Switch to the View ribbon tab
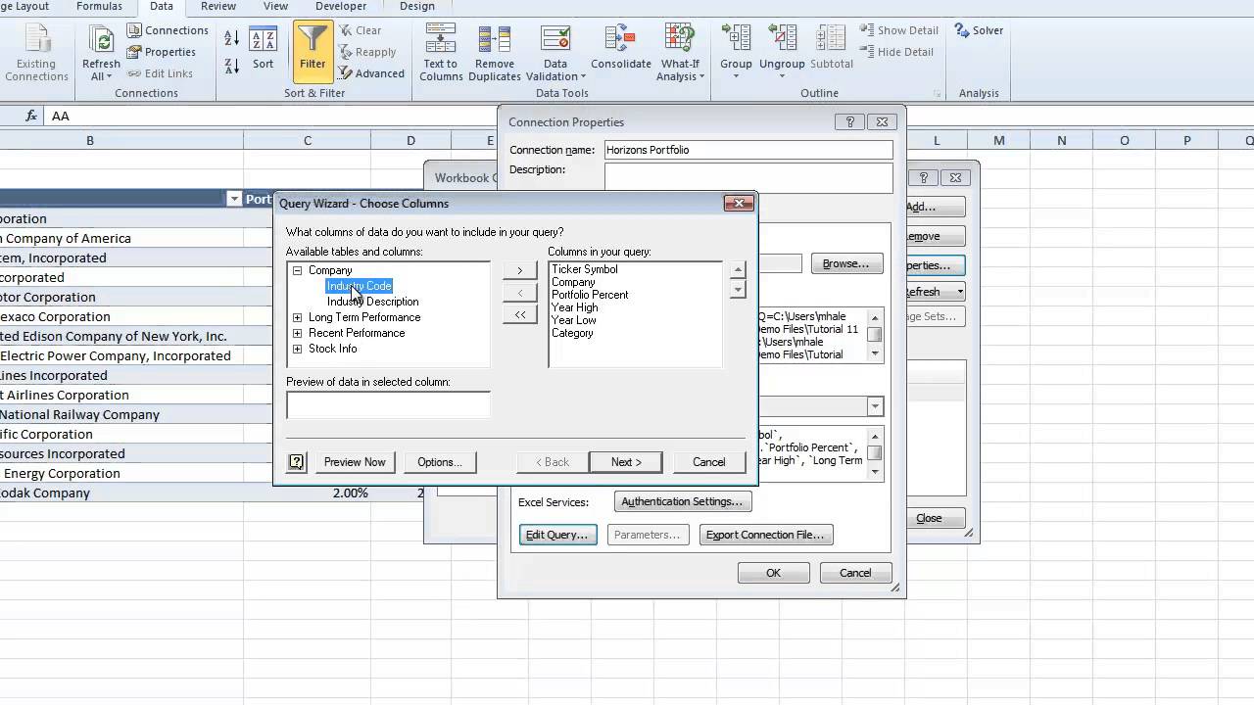The width and height of the screenshot is (1254, 705). (275, 6)
